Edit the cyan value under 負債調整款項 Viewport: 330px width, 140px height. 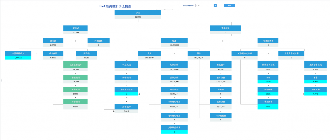tap(174, 132)
